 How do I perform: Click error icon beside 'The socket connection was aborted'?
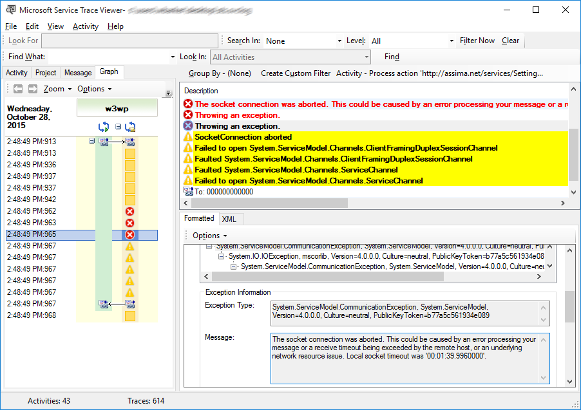[x=188, y=104]
